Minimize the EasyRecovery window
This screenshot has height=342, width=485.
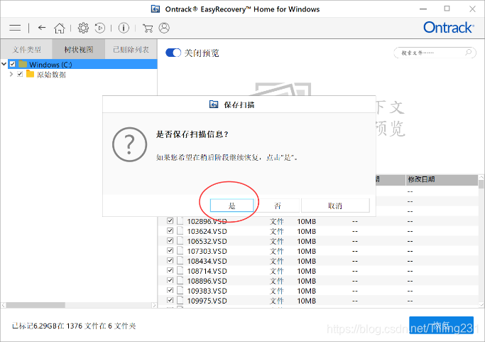pos(423,9)
